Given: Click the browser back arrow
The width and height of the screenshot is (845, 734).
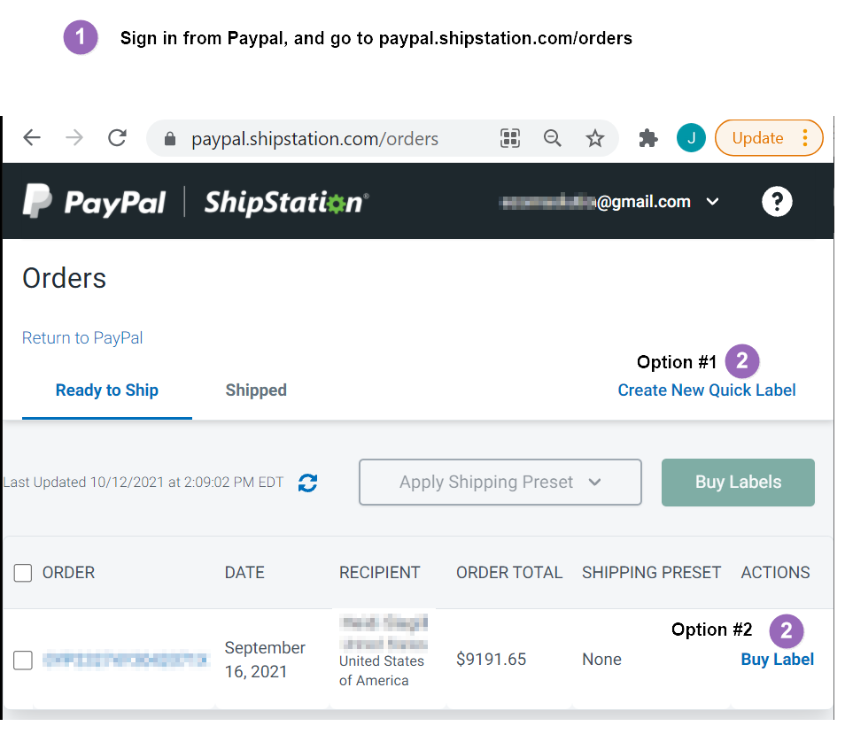Looking at the screenshot, I should tap(32, 138).
